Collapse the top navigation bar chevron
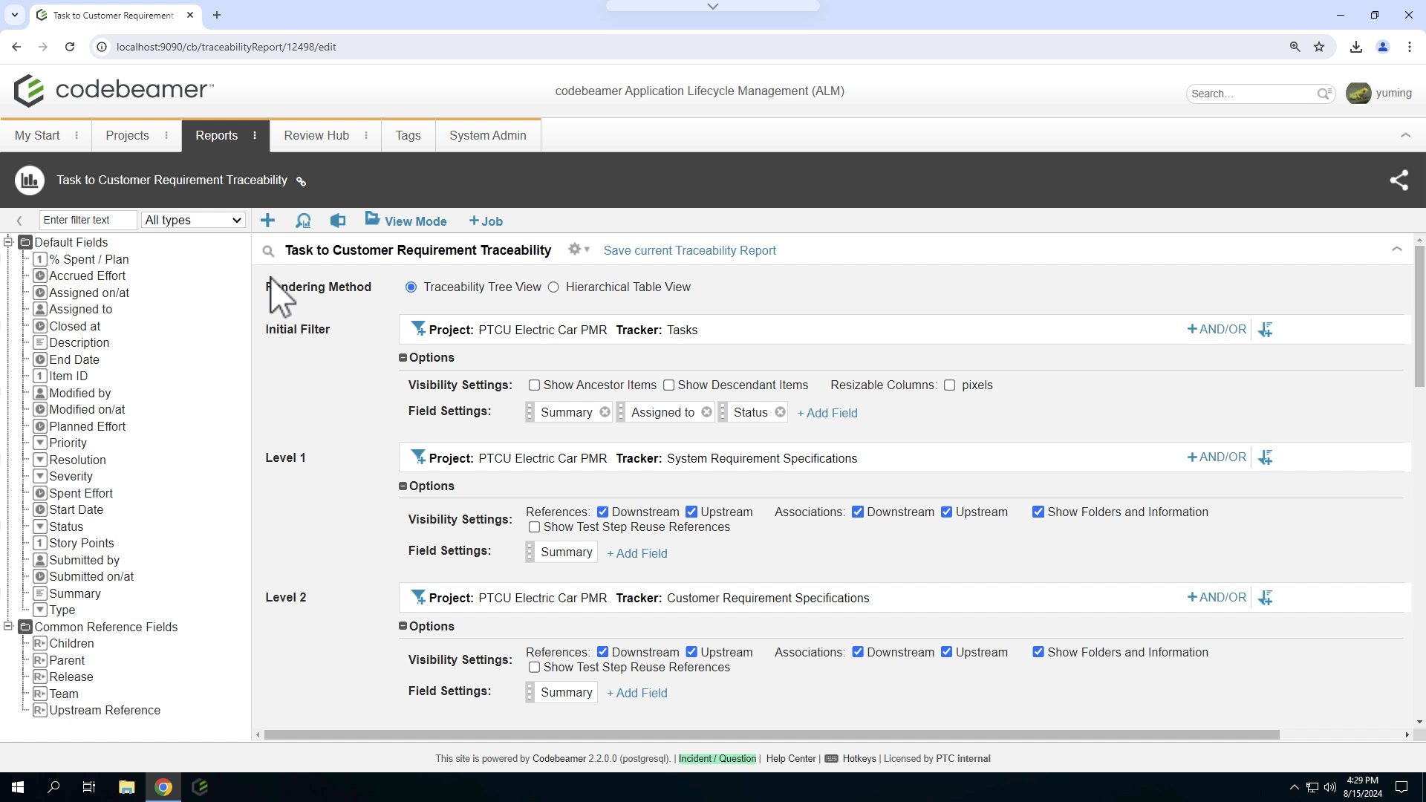Viewport: 1426px width, 802px height. click(x=1405, y=135)
